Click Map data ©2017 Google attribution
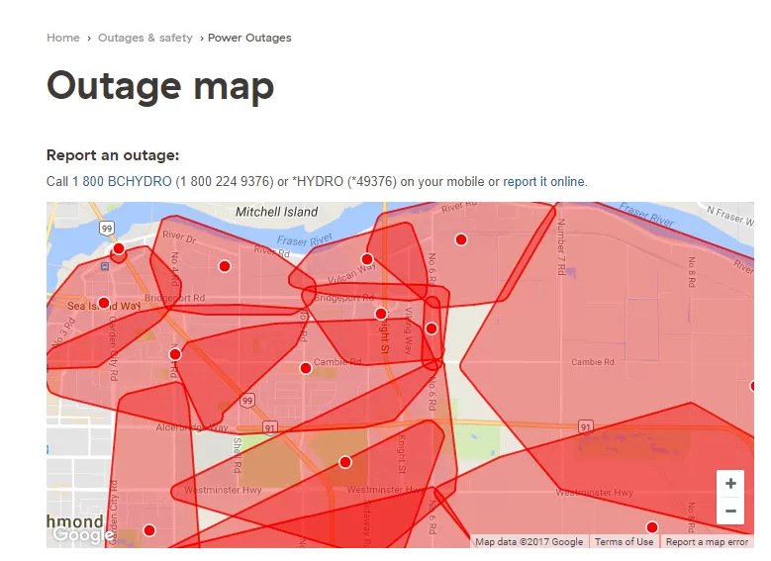 click(530, 542)
